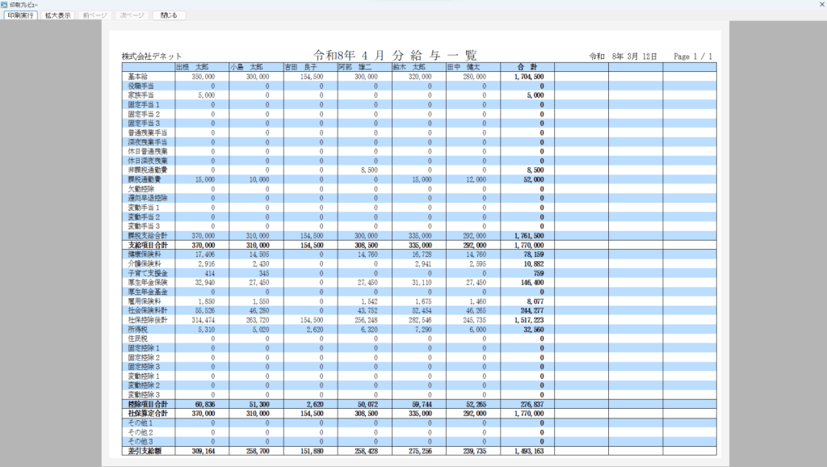Click the 控除項目合計 row label
This screenshot has width=827, height=467.
[145, 404]
